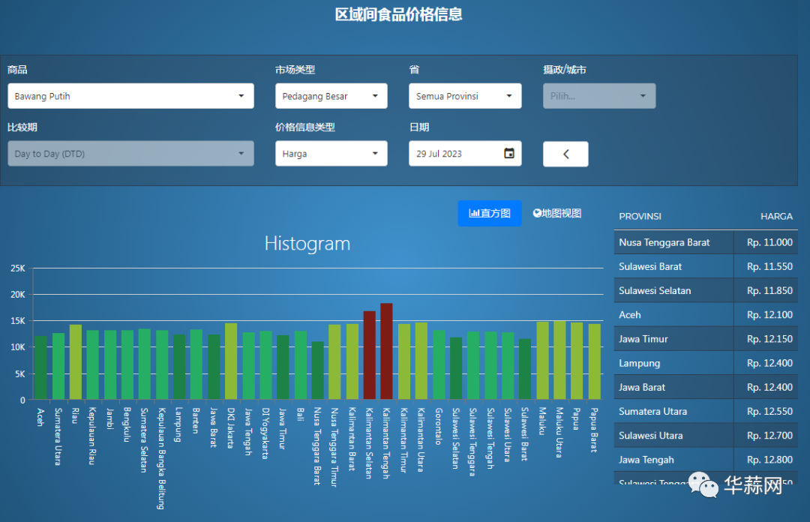The height and width of the screenshot is (522, 810).
Task: Click the dark red Kalimantan Tengah bar
Action: coord(386,351)
